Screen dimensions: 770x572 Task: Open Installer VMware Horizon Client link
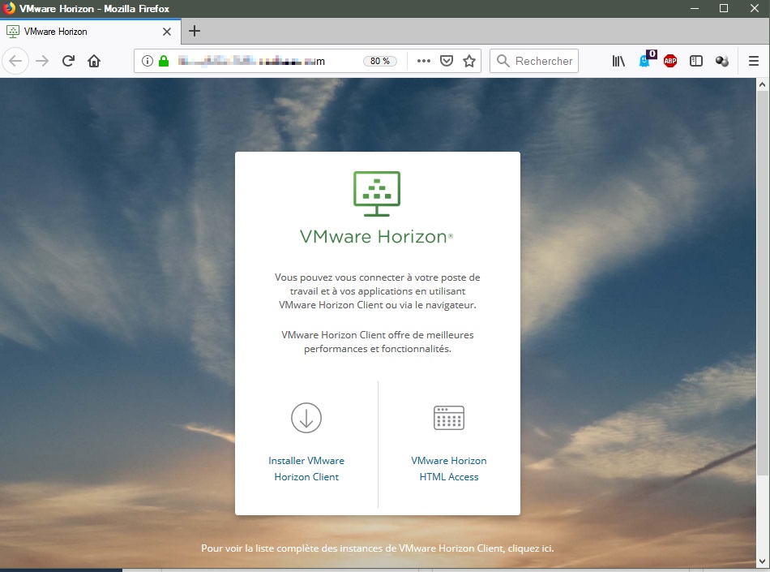tap(306, 469)
